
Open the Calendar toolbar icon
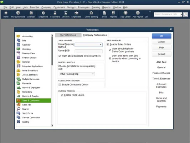coord(31,14)
